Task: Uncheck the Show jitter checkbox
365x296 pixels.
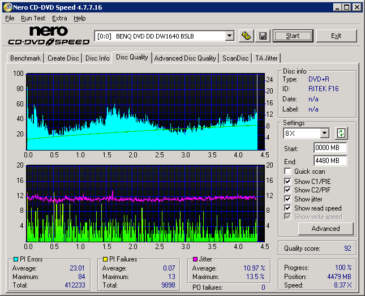Action: (x=288, y=199)
